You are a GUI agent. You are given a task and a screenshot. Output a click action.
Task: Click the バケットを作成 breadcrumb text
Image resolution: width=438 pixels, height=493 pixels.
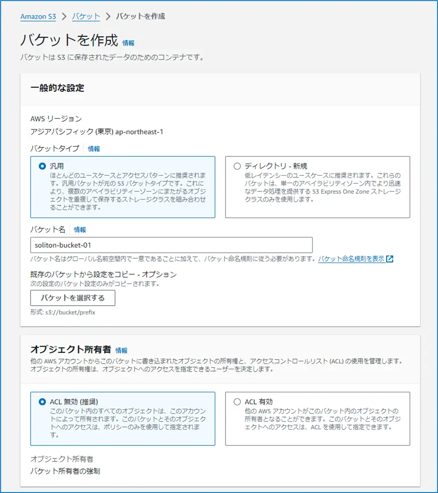(140, 16)
